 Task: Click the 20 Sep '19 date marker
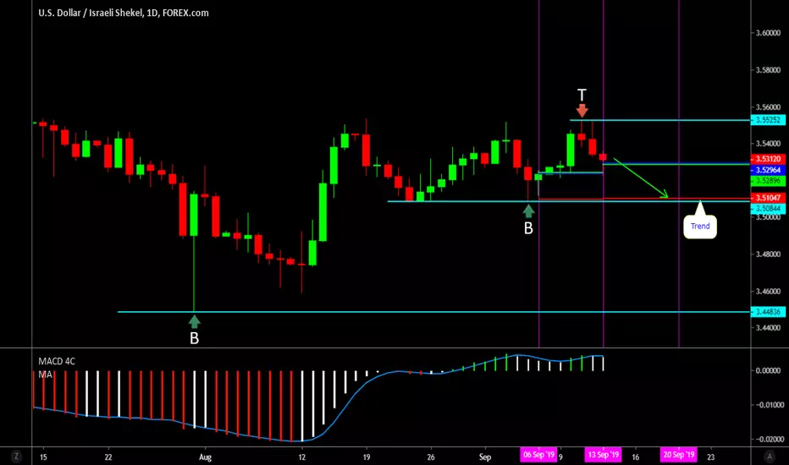pos(678,455)
